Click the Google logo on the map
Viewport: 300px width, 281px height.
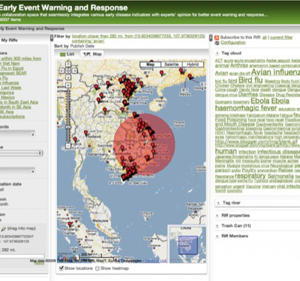67,258
